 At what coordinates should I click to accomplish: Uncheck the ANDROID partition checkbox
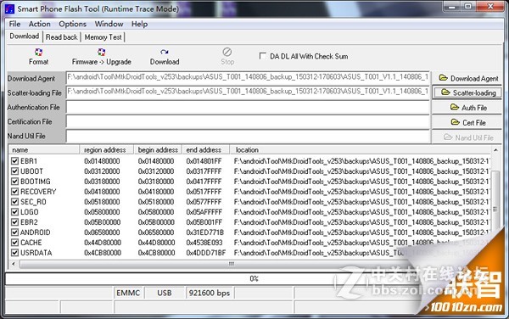[14, 232]
